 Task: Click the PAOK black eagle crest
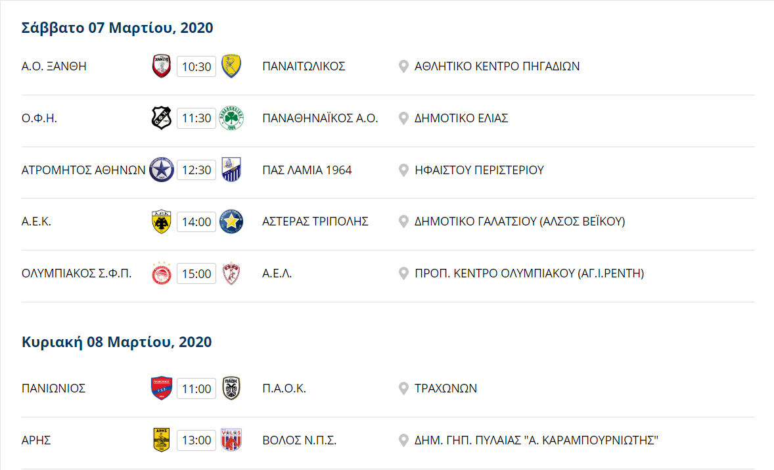[x=231, y=388]
